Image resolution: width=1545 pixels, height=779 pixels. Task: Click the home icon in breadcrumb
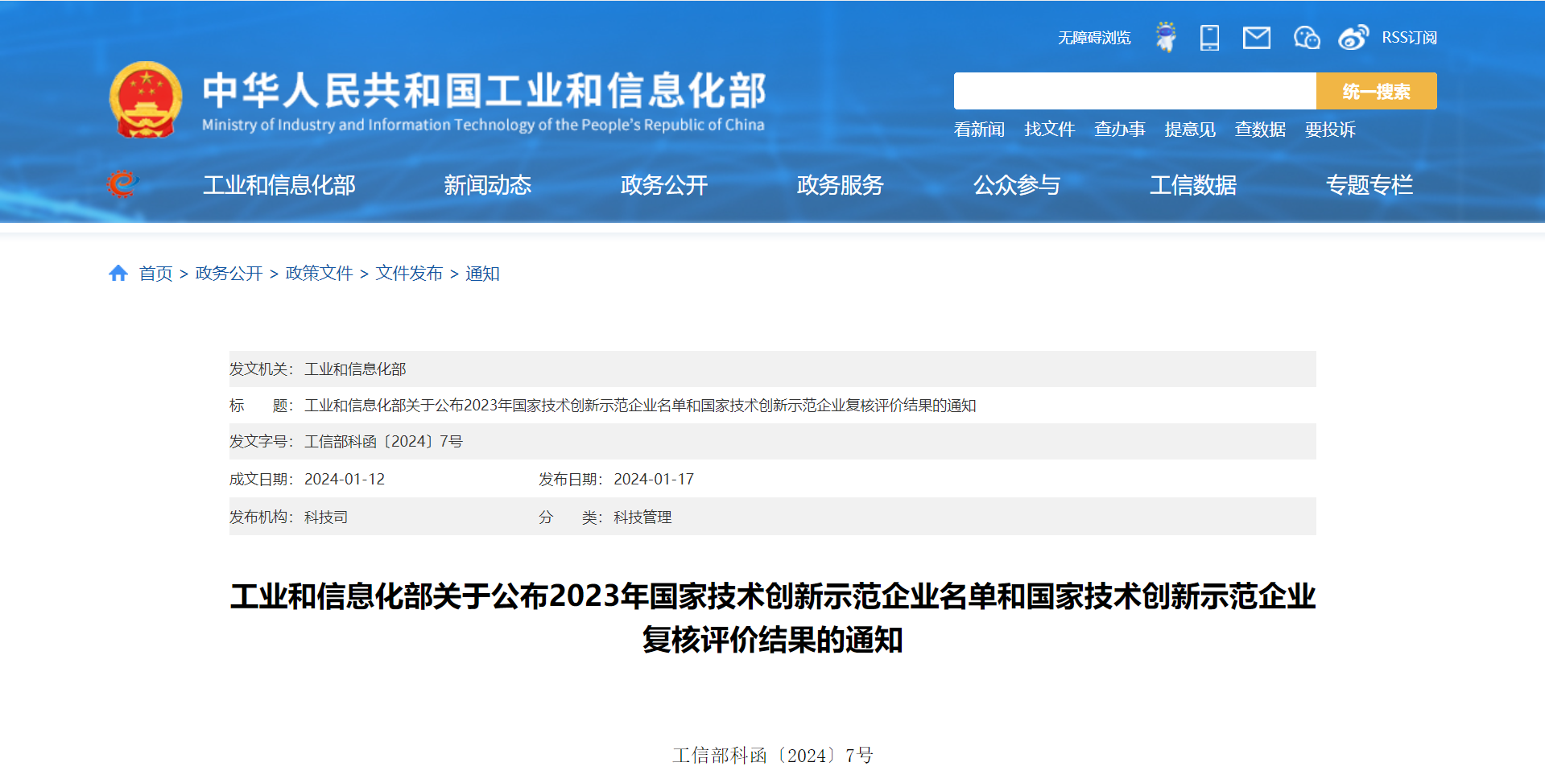click(118, 274)
